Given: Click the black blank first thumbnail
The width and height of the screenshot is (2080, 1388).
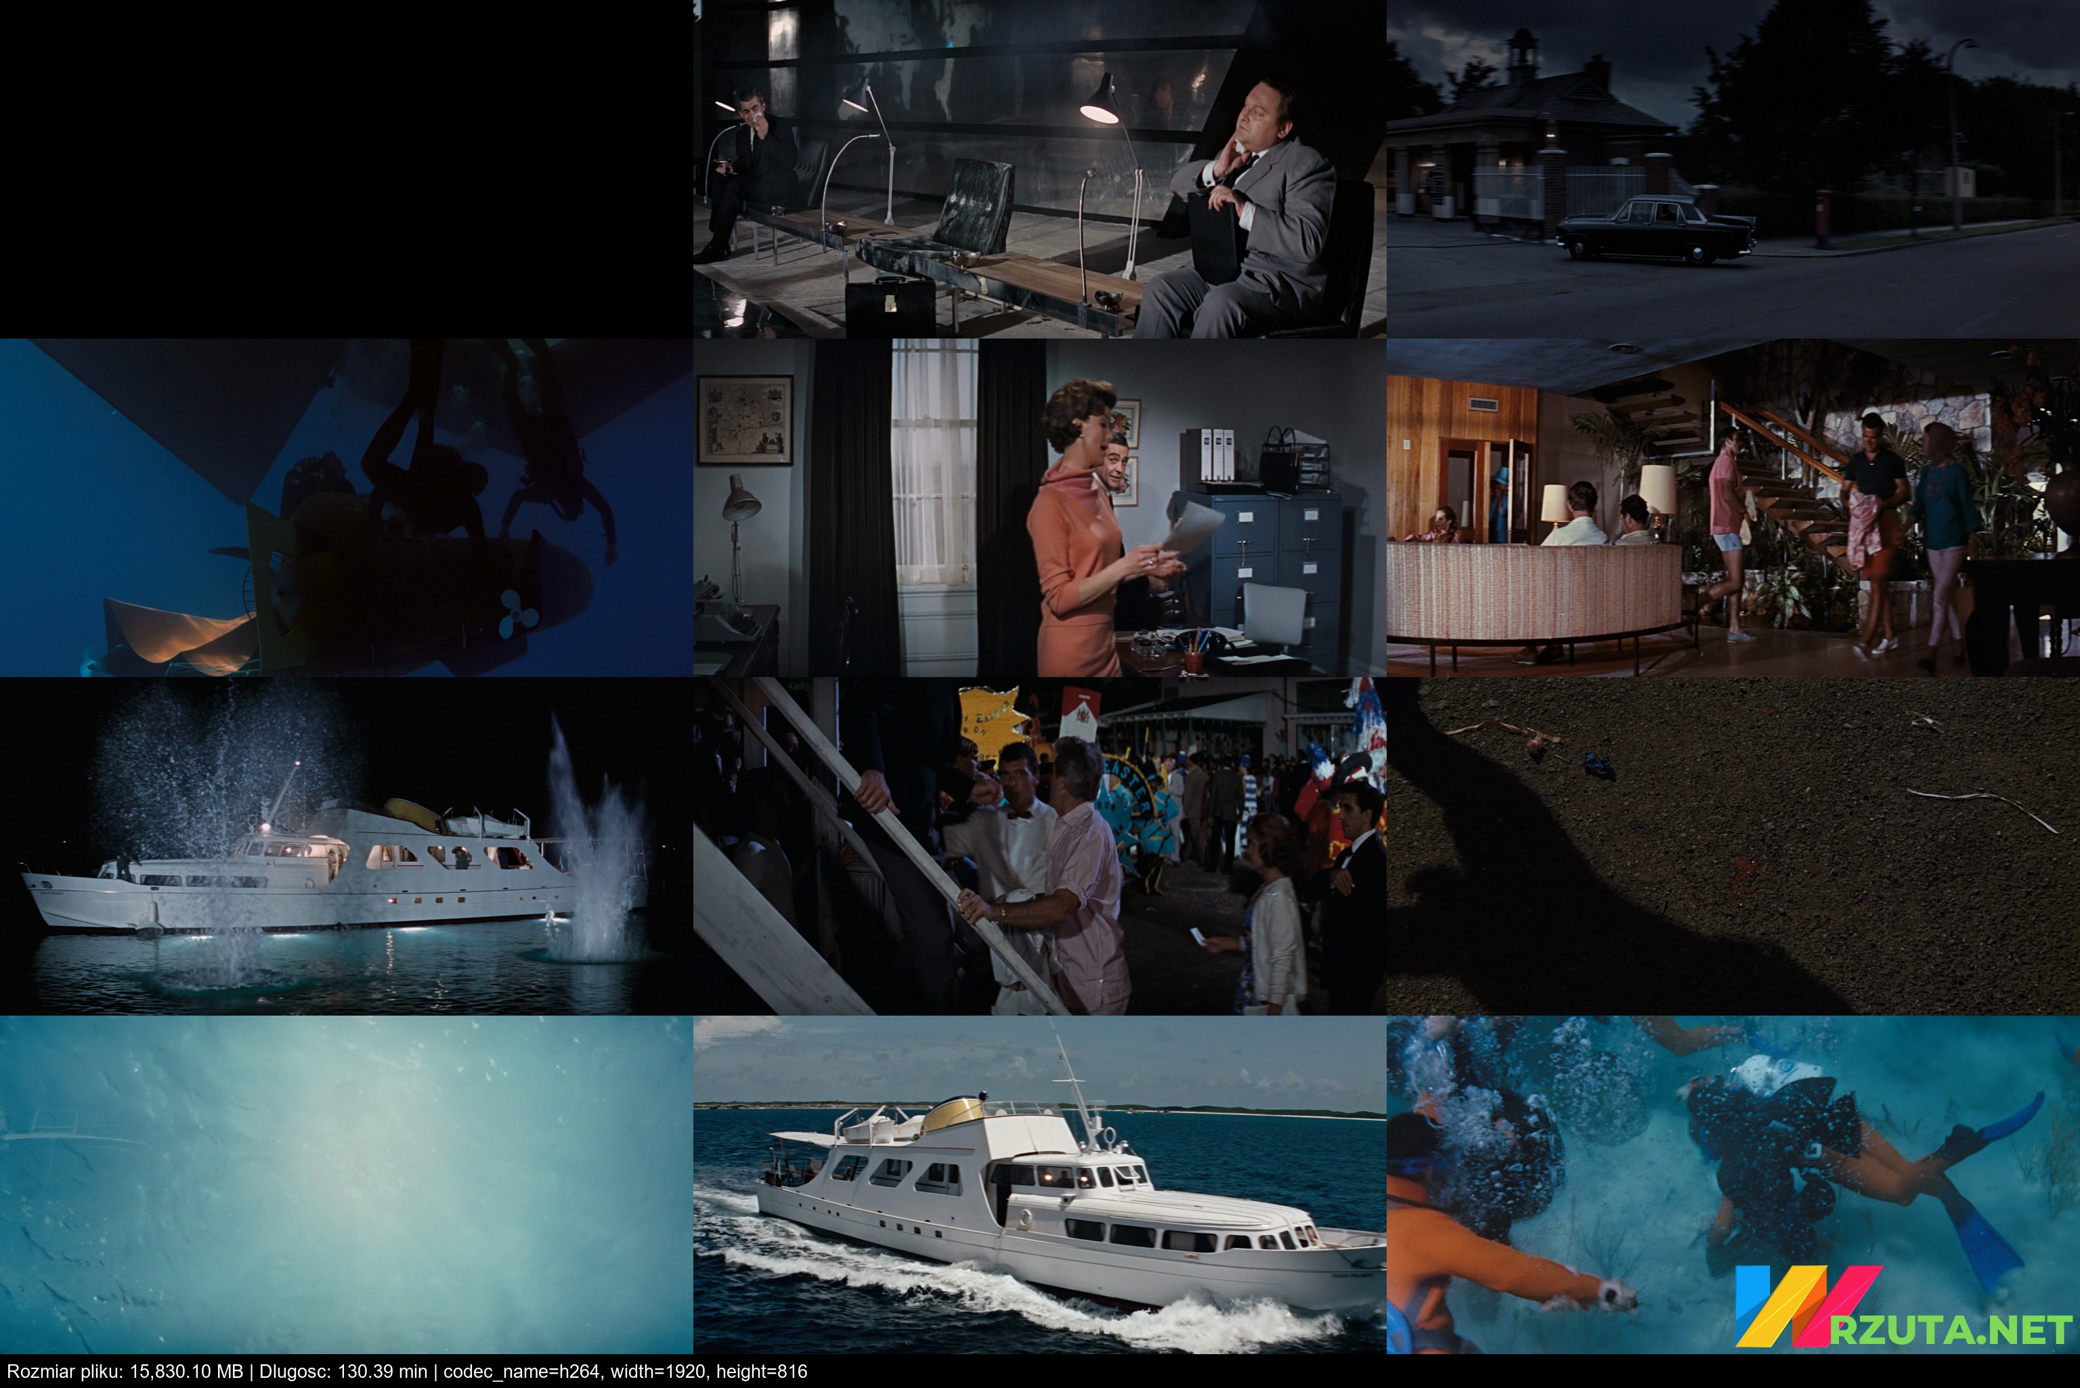Looking at the screenshot, I should pyautogui.click(x=346, y=168).
